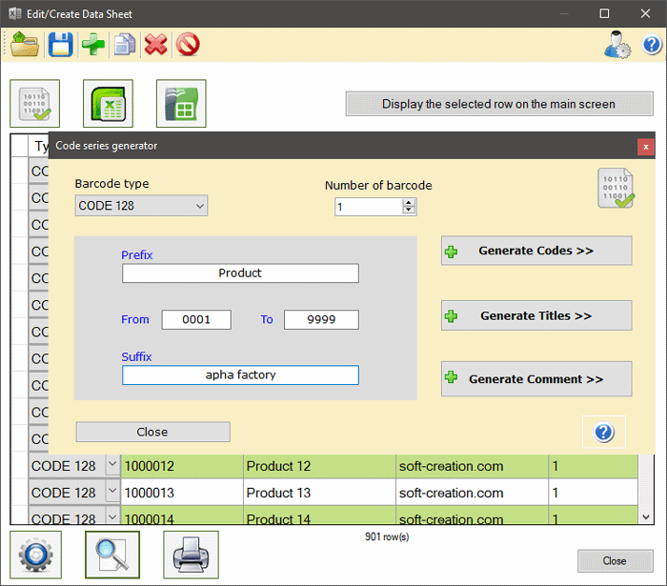Click Close in the Code series generator

[x=153, y=432]
